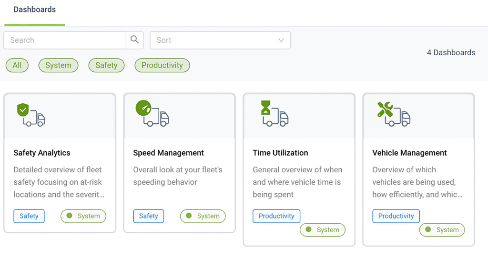488x267 pixels.
Task: Click System badge on Time Utilization card
Action: pyautogui.click(x=323, y=230)
